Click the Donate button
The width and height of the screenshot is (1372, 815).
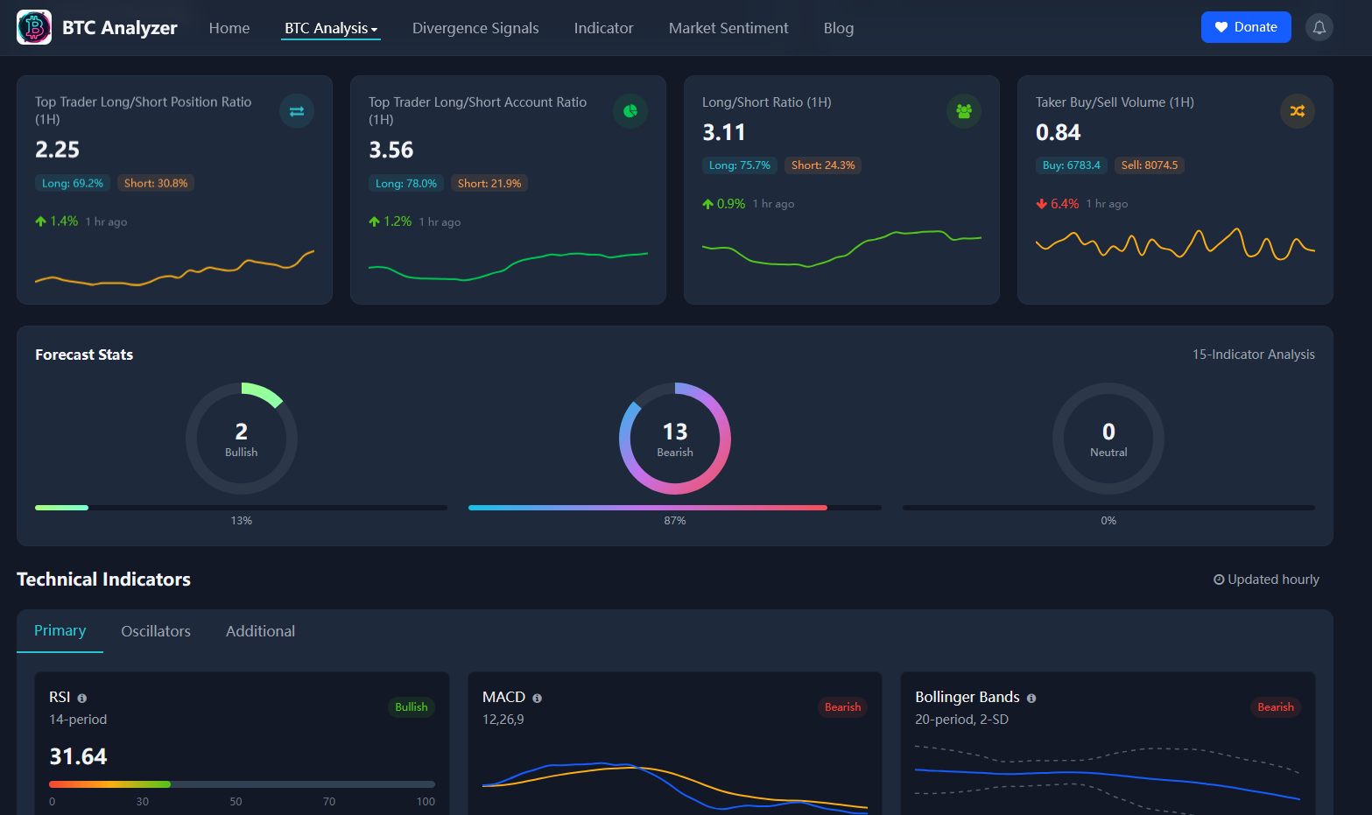tap(1246, 27)
